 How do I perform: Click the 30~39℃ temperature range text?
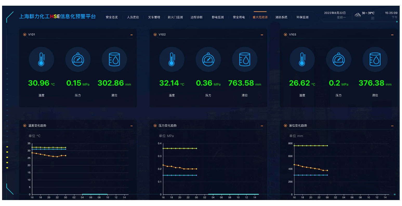[368, 13]
